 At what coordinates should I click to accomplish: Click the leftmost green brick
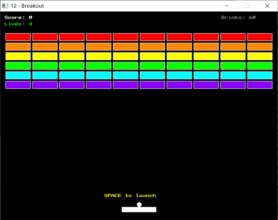click(18, 66)
